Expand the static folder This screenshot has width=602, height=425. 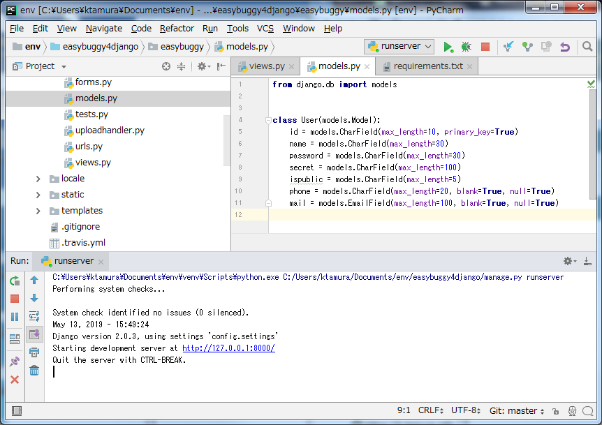(x=38, y=195)
